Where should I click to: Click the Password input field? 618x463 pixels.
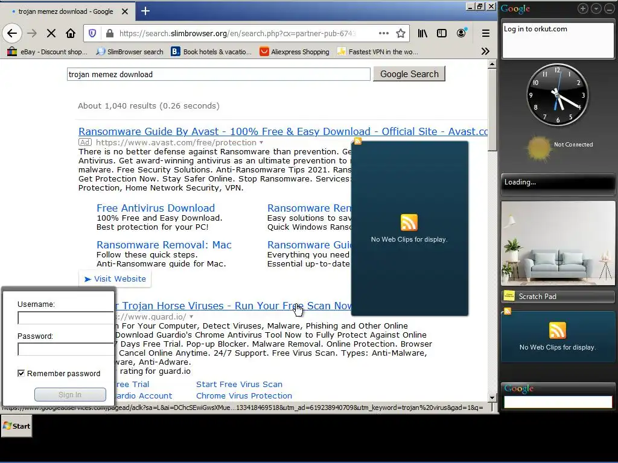coord(65,349)
